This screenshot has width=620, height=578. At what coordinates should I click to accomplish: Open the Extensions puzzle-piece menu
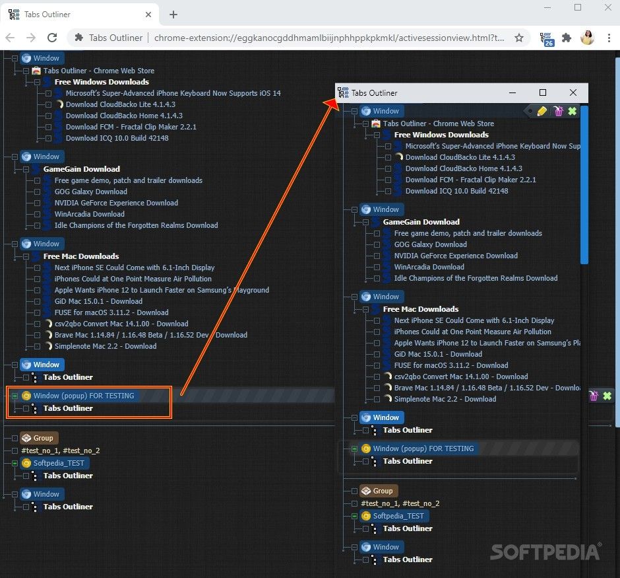[x=567, y=38]
